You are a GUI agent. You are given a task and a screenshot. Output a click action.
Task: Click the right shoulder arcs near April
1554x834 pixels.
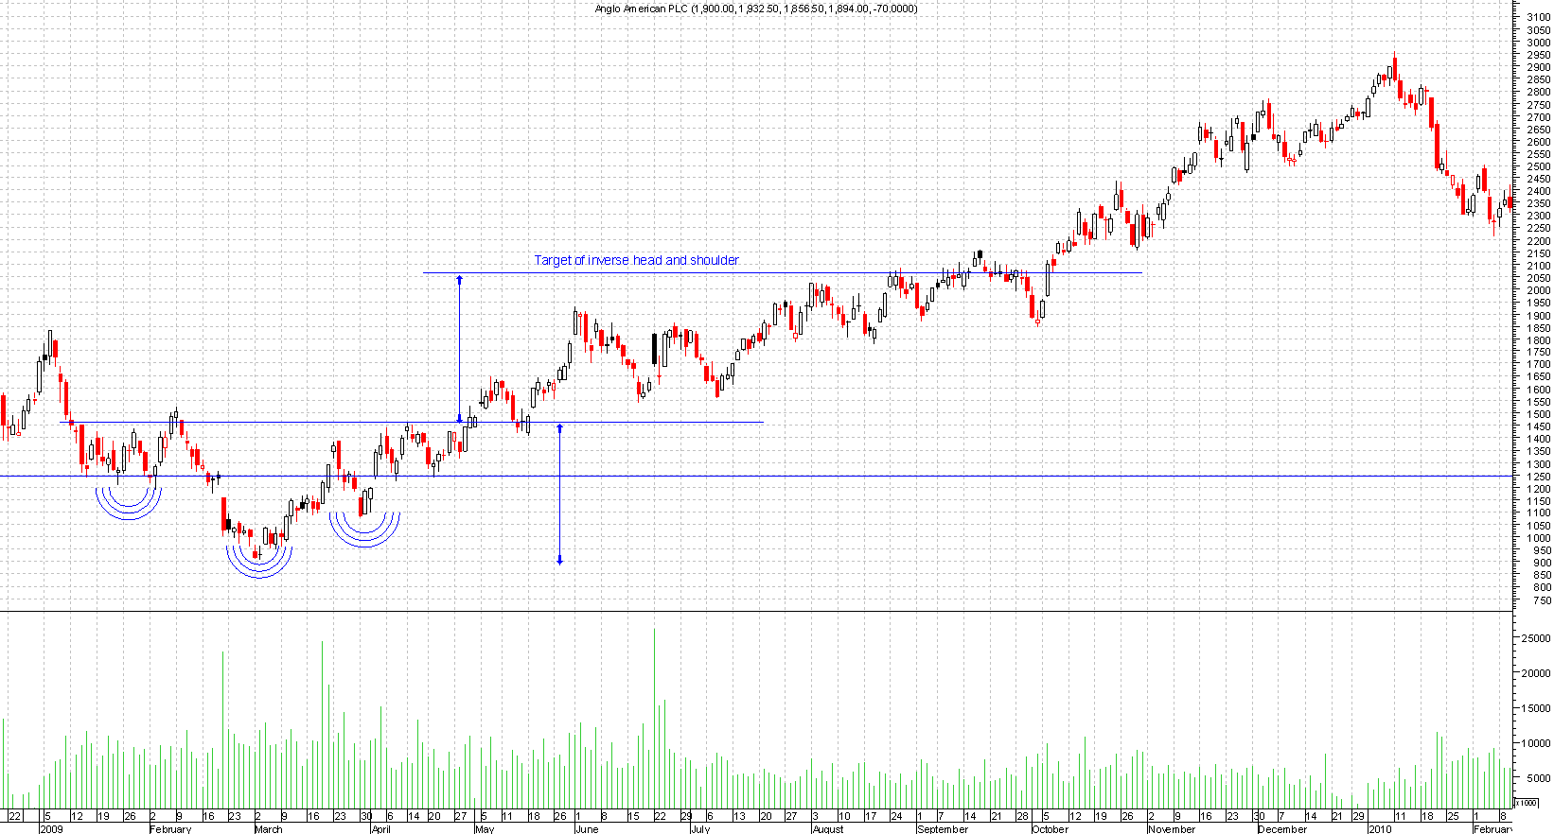[364, 530]
